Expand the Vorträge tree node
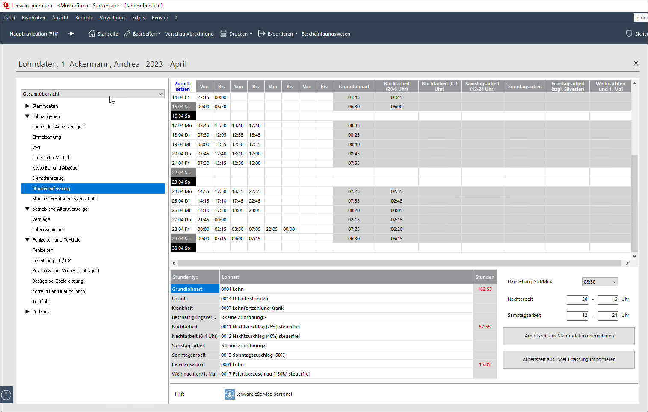648x412 pixels. [27, 312]
